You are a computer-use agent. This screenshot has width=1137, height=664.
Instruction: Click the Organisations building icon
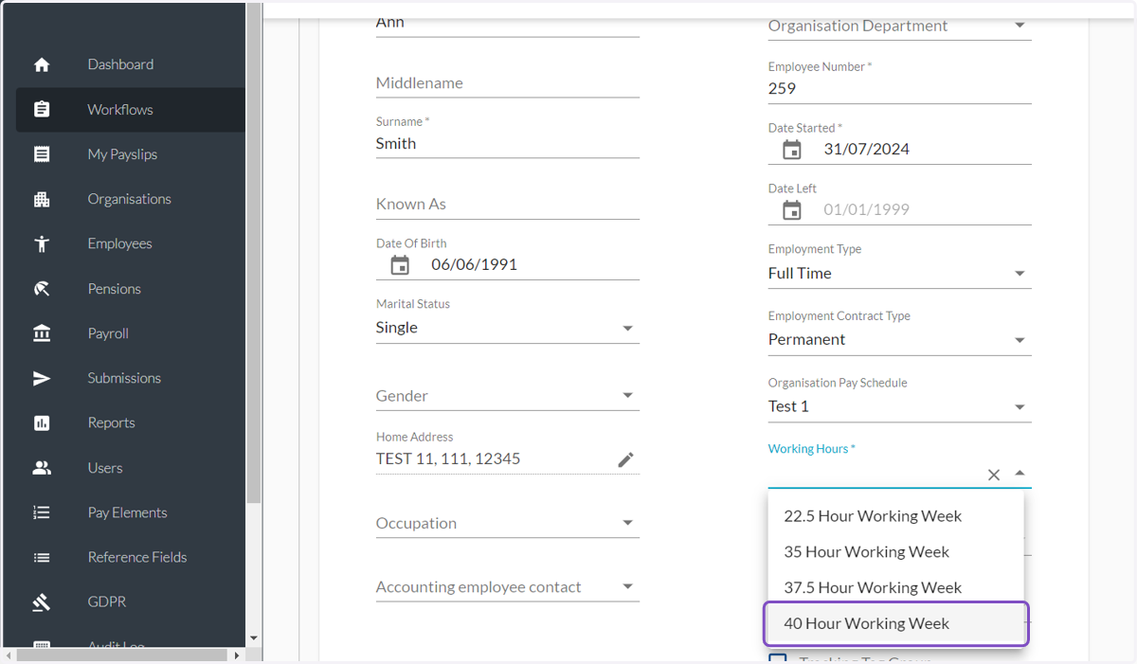pyautogui.click(x=42, y=199)
